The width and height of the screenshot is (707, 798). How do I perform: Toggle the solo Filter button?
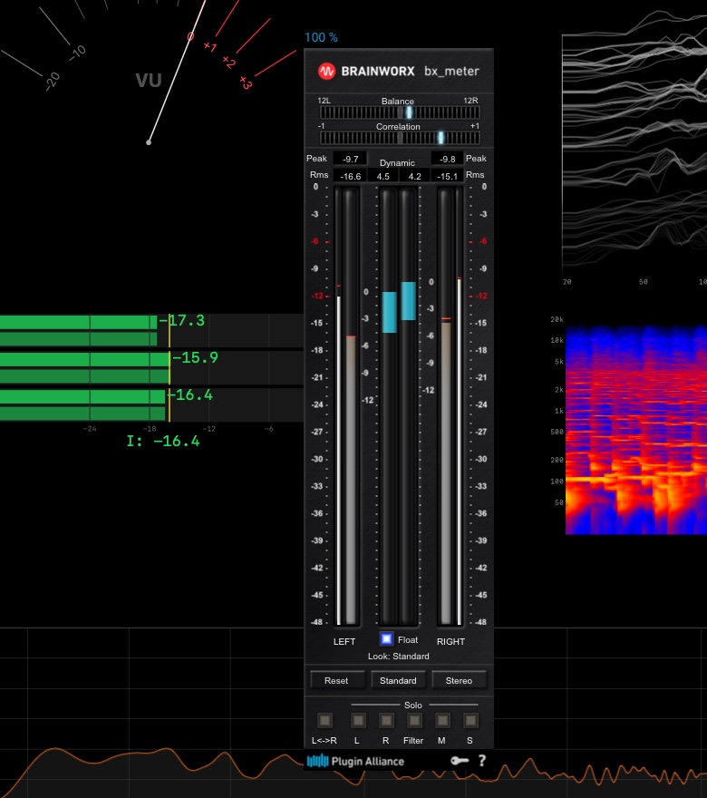coord(414,720)
